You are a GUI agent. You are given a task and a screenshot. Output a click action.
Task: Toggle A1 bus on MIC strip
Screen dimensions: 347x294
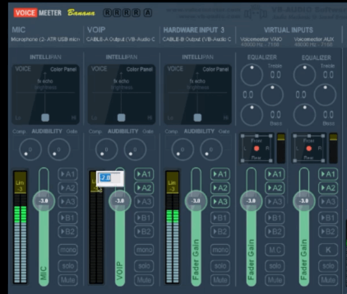68,174
